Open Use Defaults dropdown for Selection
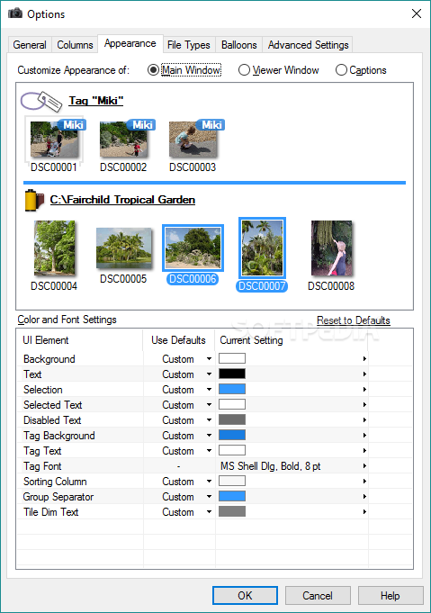Viewport: 431px width, 613px height. point(209,390)
